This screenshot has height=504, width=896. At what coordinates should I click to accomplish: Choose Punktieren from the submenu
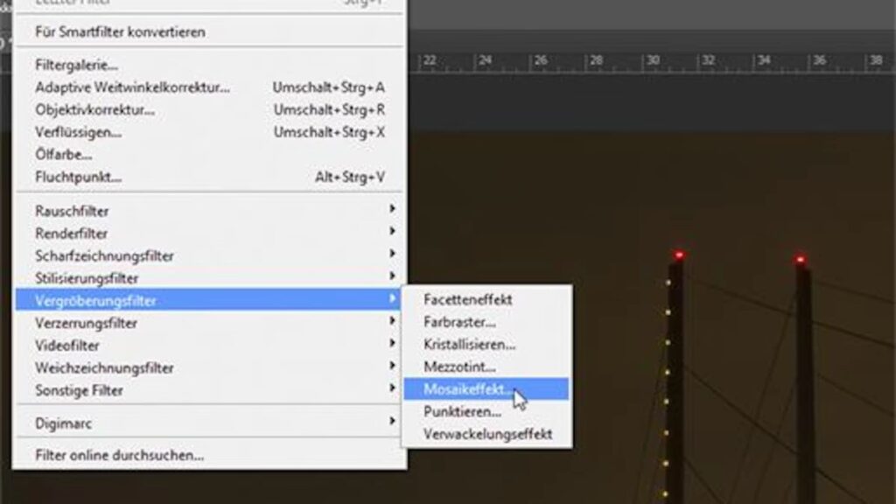(x=462, y=411)
